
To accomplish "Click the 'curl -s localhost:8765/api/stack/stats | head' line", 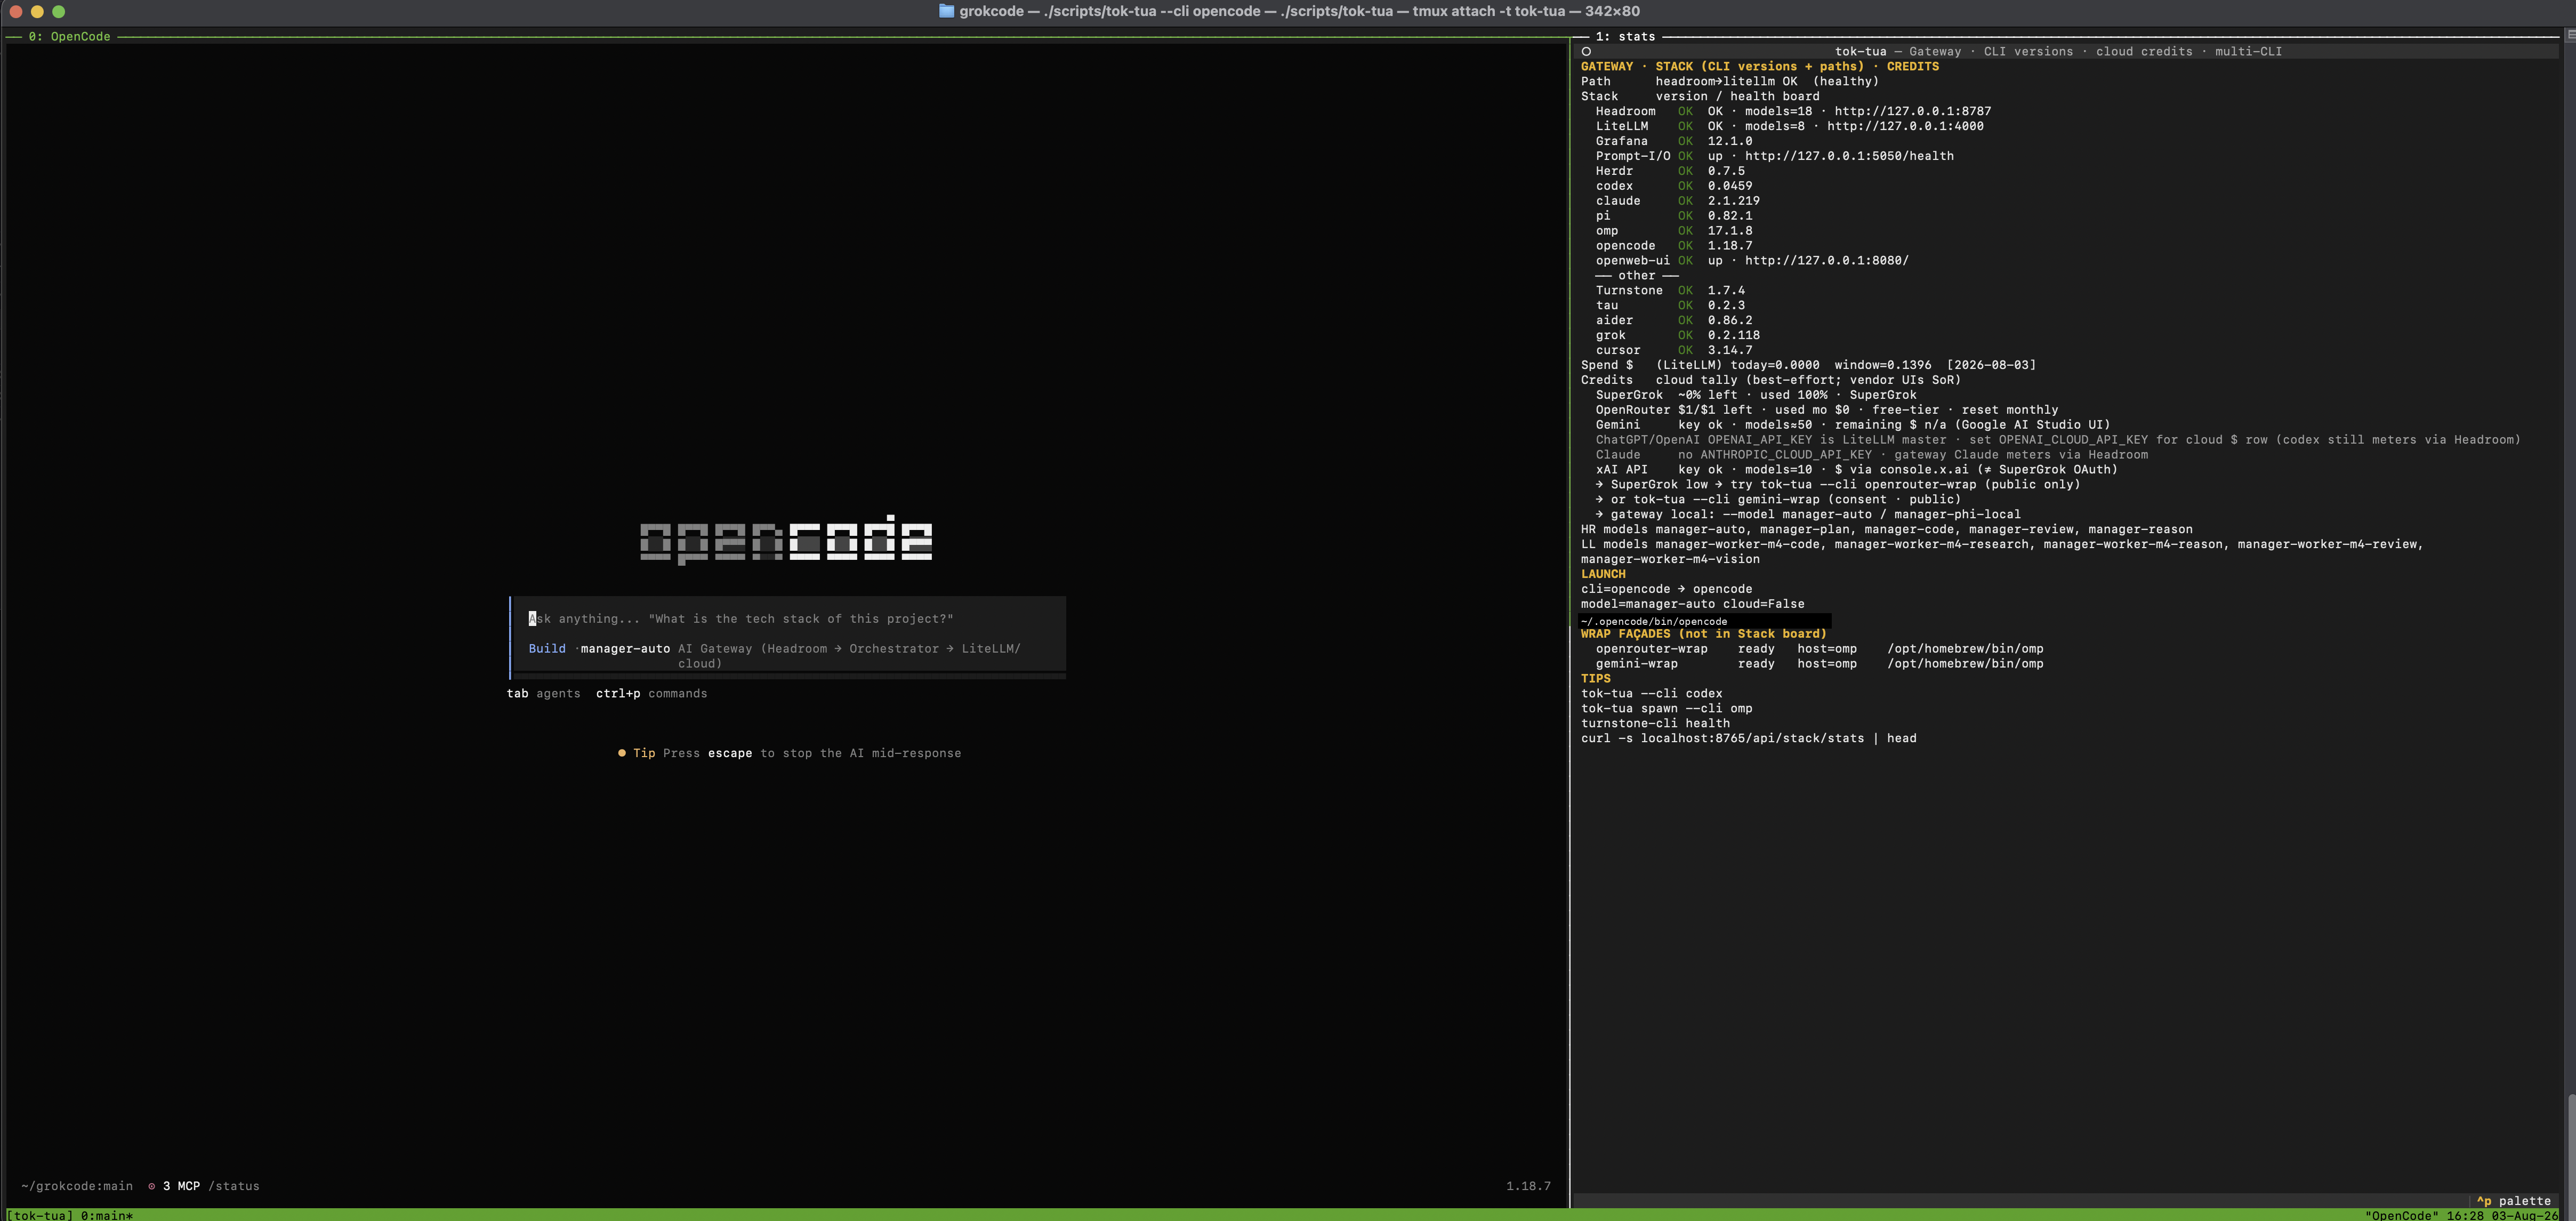I will pyautogui.click(x=1748, y=739).
